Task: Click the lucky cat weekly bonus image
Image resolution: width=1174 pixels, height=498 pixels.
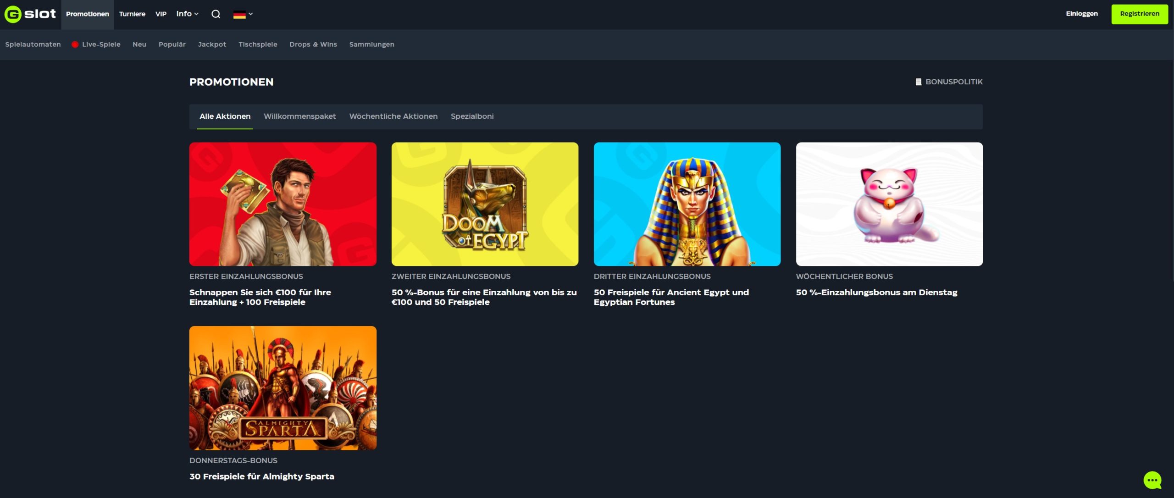Action: [889, 204]
